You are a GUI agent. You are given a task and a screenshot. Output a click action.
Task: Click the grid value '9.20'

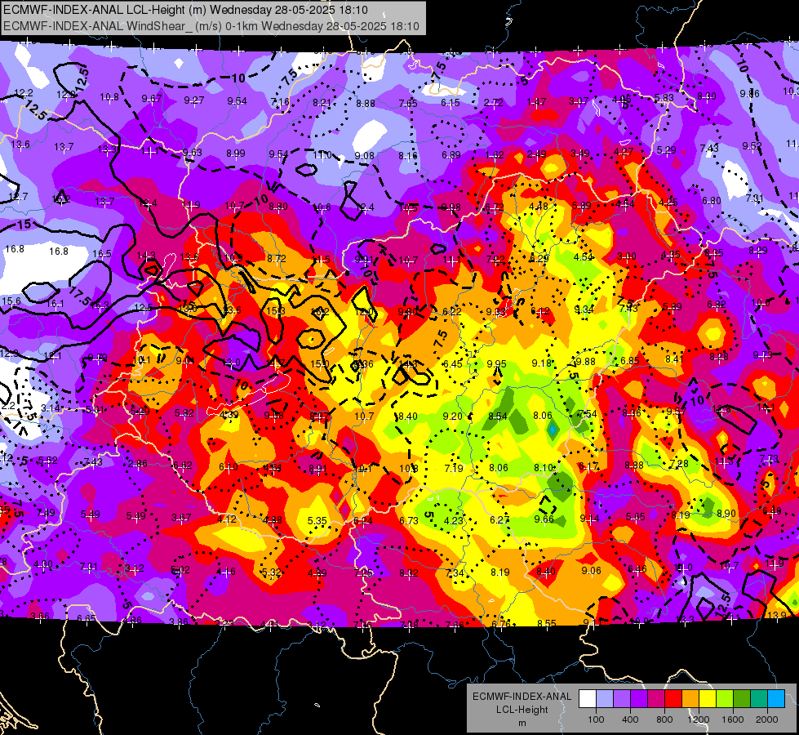[x=452, y=416]
